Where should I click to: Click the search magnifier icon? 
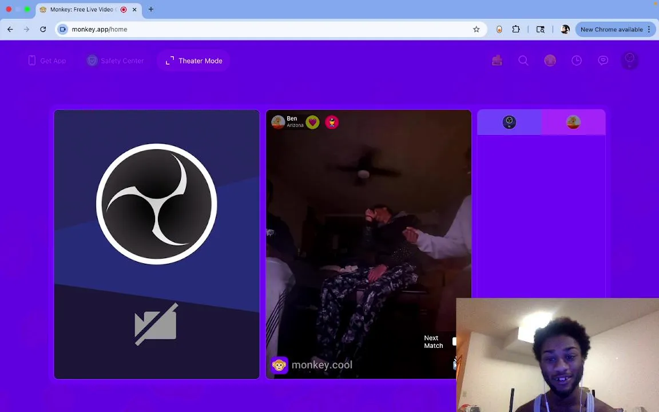[523, 61]
